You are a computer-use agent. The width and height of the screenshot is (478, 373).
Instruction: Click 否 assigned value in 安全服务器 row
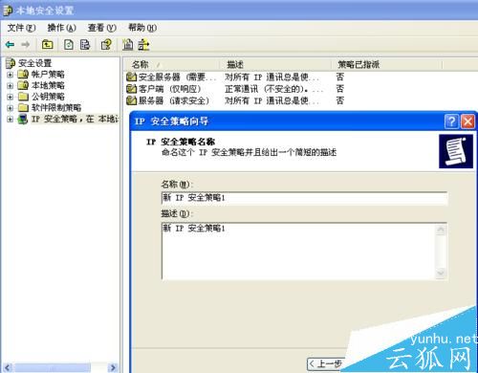click(x=340, y=77)
